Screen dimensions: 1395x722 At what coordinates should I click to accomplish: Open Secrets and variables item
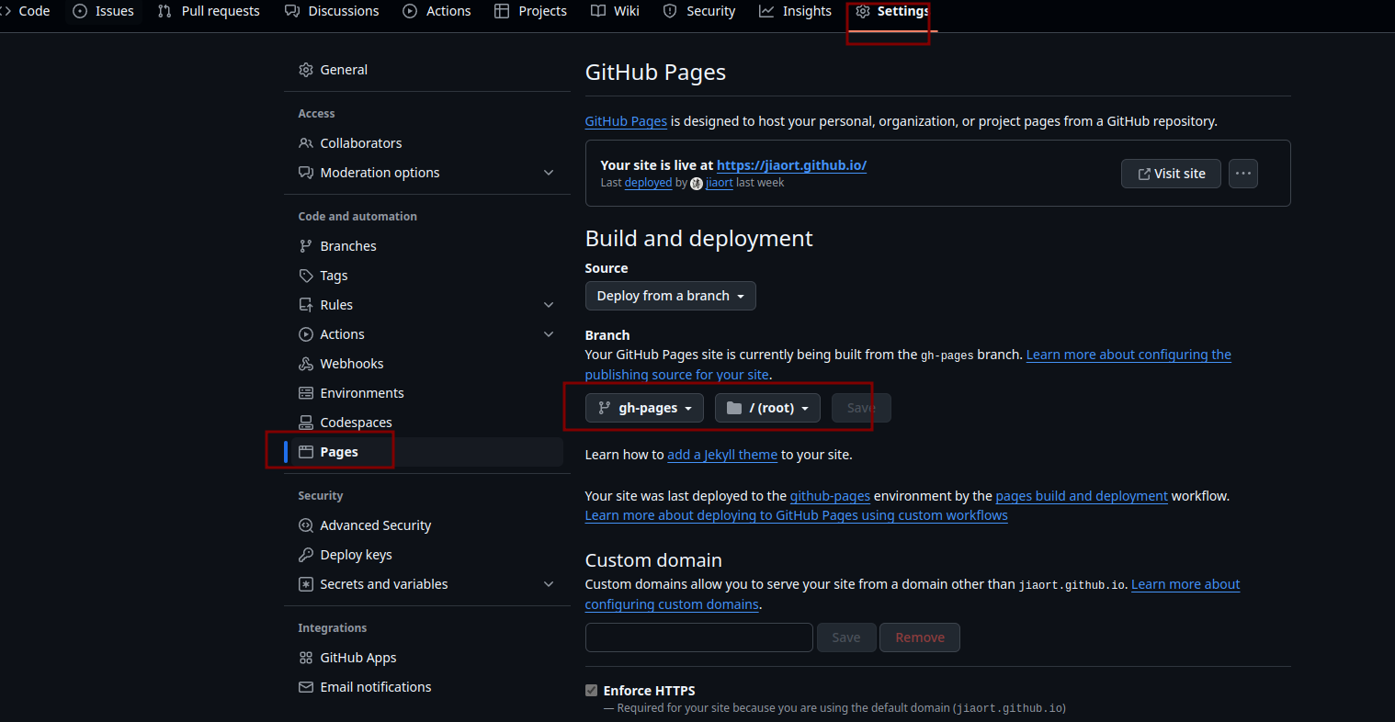(383, 584)
